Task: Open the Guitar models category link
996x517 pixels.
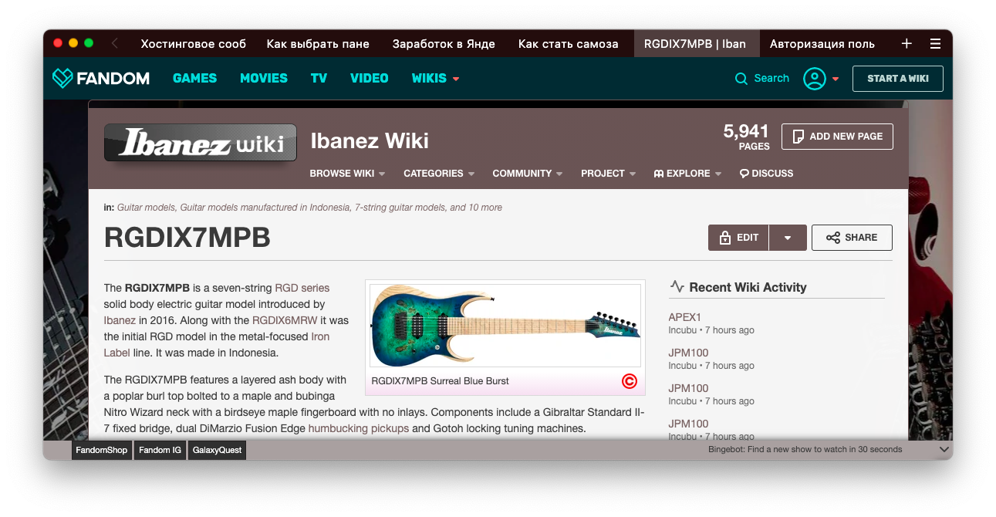Action: [147, 208]
